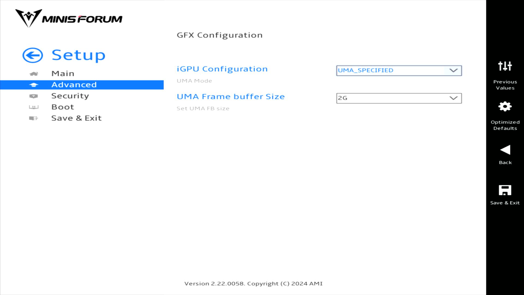The width and height of the screenshot is (524, 295).
Task: Go to the Security menu item
Action: coord(70,96)
